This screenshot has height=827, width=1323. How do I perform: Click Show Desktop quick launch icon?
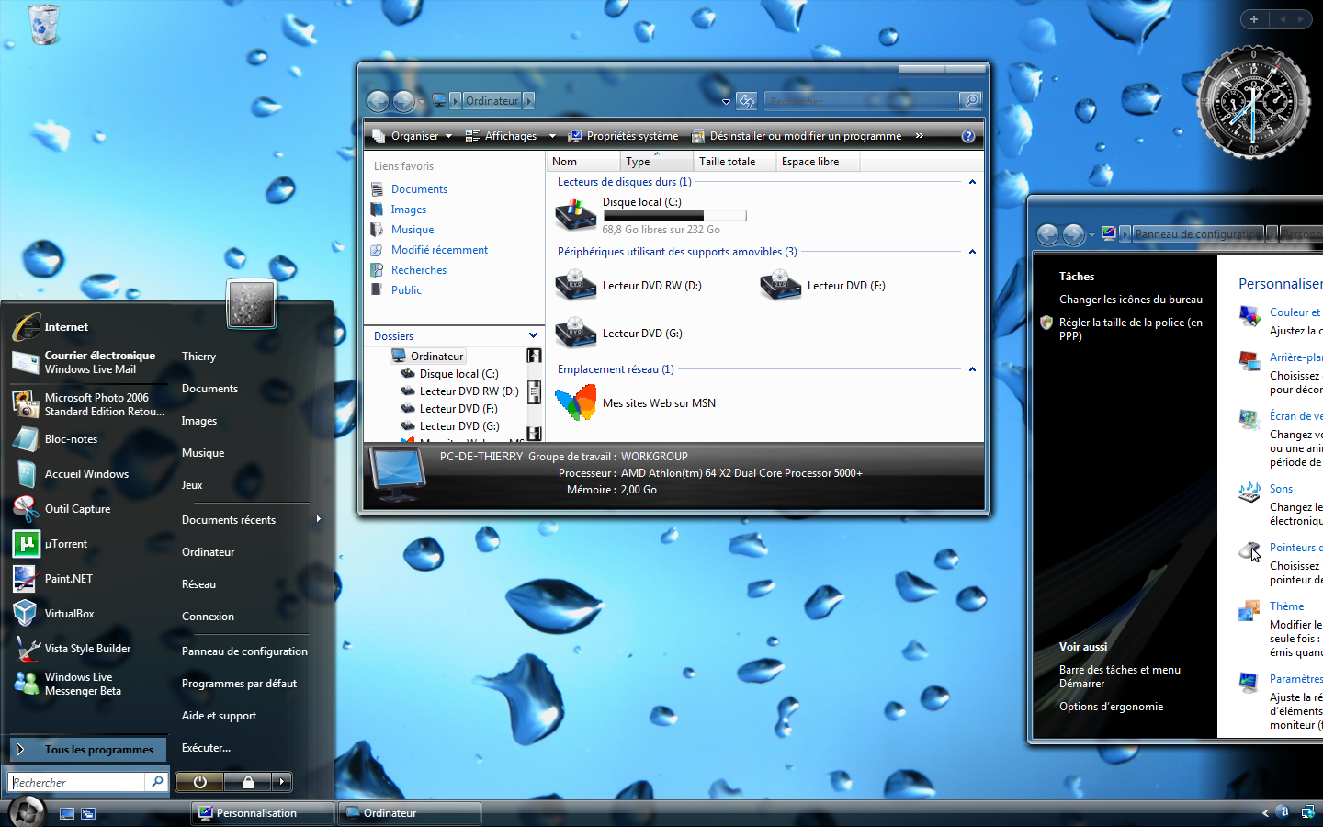(x=67, y=813)
